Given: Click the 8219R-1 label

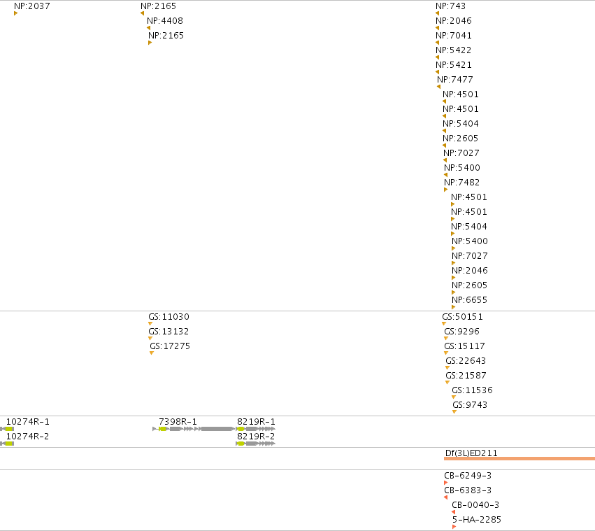Looking at the screenshot, I should click(256, 422).
